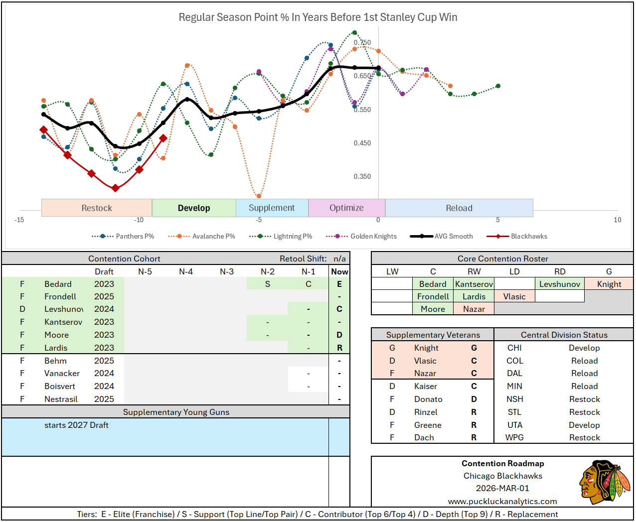Click the Panthers P% legend marker

(x=103, y=236)
